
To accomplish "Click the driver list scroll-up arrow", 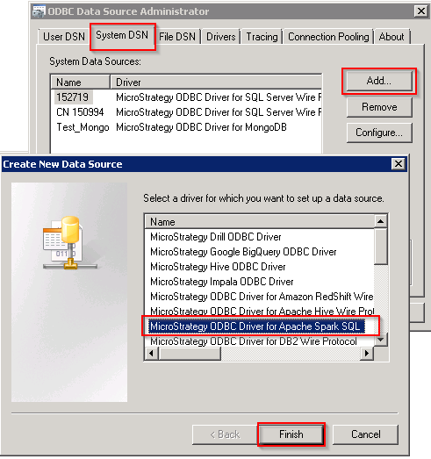I will pos(381,221).
